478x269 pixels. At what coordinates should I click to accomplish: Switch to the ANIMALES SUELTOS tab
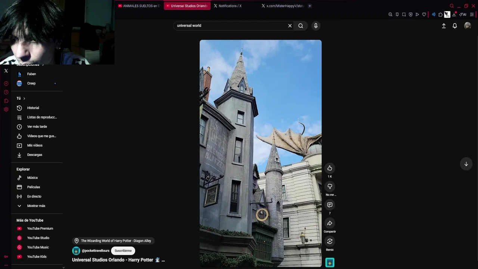(139, 6)
